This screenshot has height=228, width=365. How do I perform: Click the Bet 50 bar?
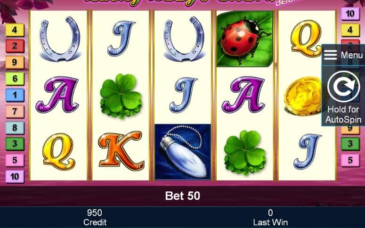tap(183, 196)
